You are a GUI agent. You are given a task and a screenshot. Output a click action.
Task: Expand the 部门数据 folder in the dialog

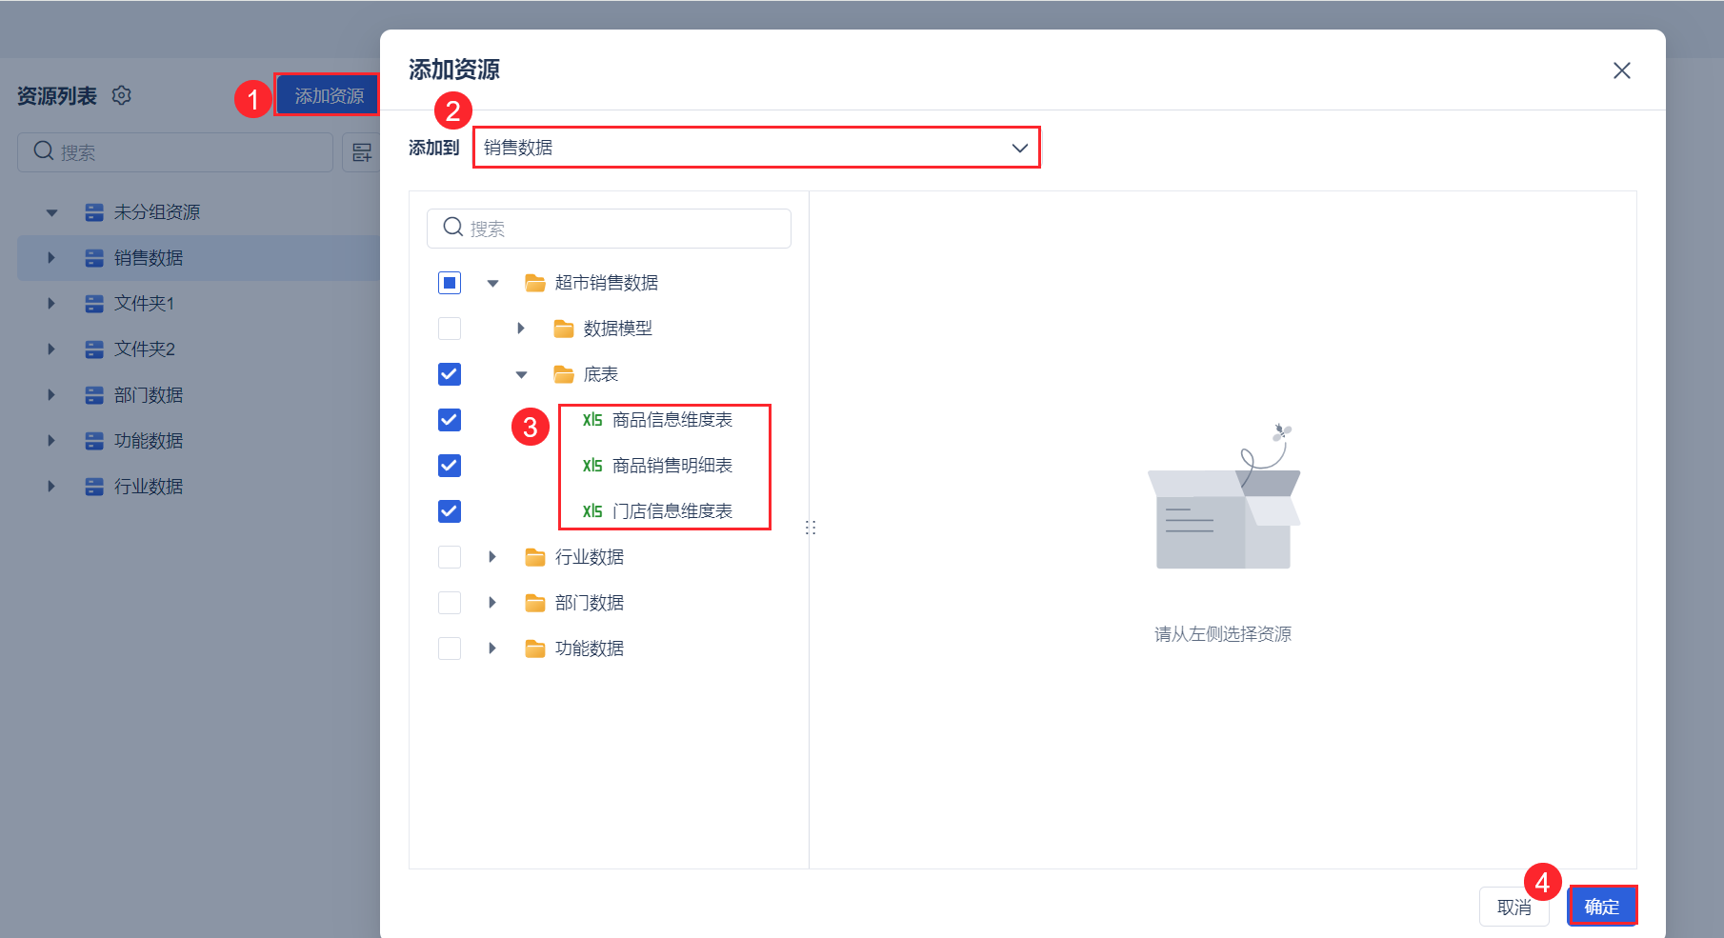(492, 603)
